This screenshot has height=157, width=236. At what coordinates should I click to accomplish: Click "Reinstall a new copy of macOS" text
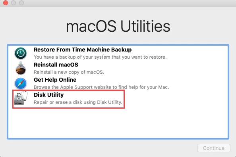click(69, 72)
